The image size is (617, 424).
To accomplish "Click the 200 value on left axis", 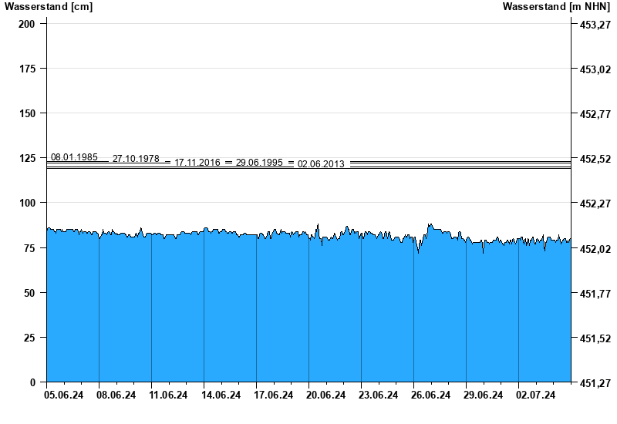I will point(26,24).
